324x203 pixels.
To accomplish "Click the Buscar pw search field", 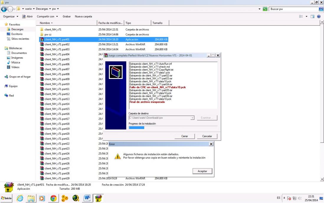I will pos(294,9).
